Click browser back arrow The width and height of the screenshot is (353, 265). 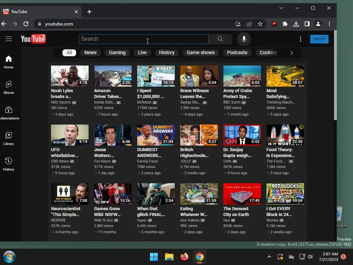(x=4, y=24)
